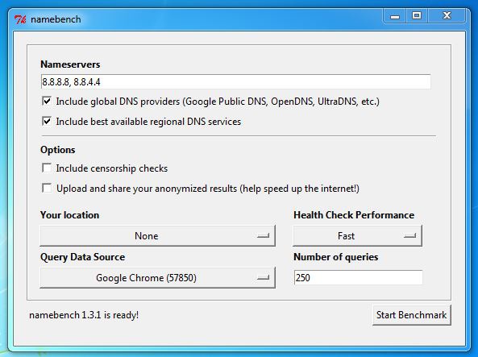The width and height of the screenshot is (478, 357).
Task: Open the Your location dropdown showing None
Action: pos(158,235)
